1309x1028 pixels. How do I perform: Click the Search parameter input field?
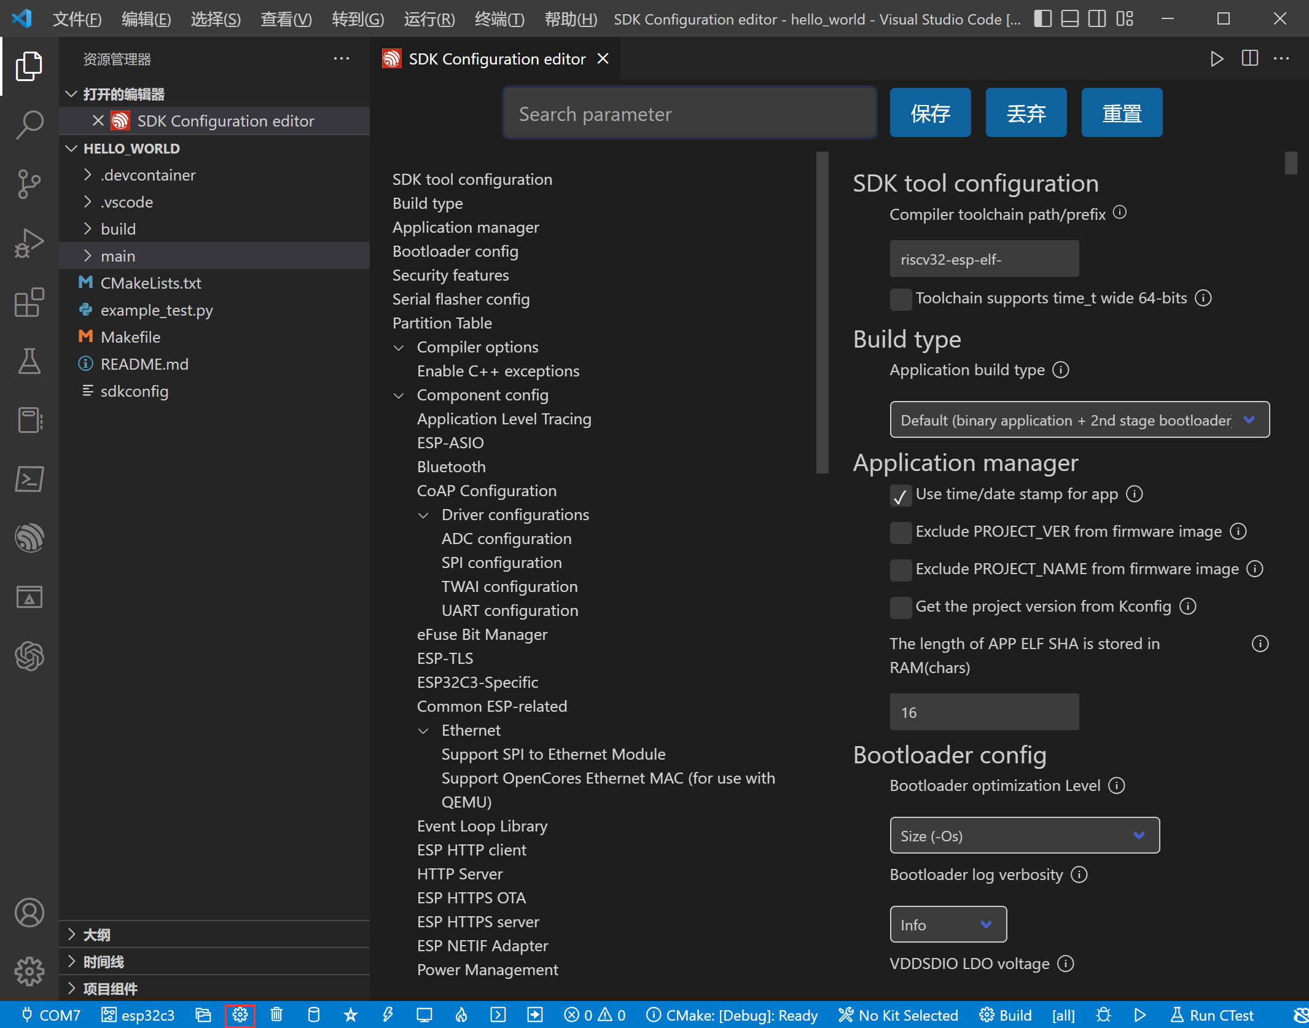[689, 113]
